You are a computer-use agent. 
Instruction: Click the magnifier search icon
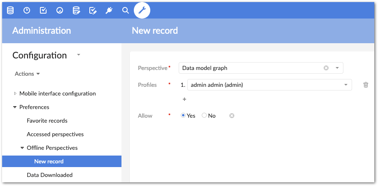click(x=126, y=10)
